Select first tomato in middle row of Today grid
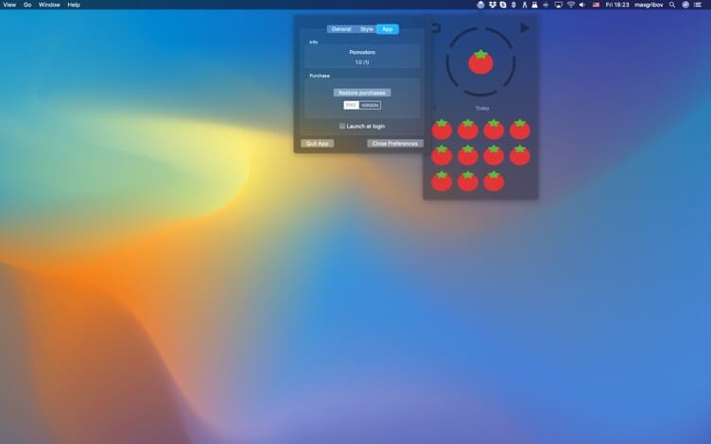 [x=442, y=155]
